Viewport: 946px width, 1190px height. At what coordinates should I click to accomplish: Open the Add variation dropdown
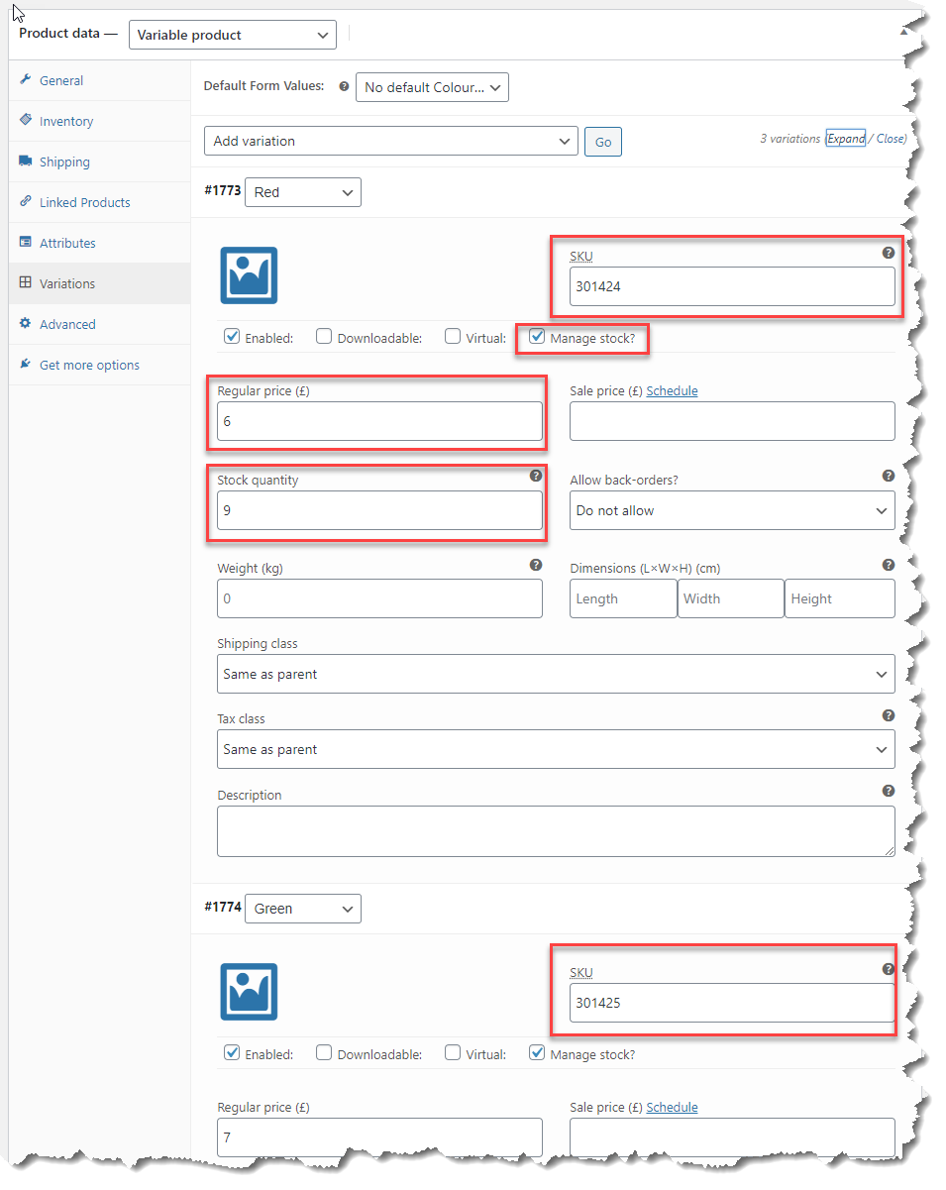coord(390,141)
